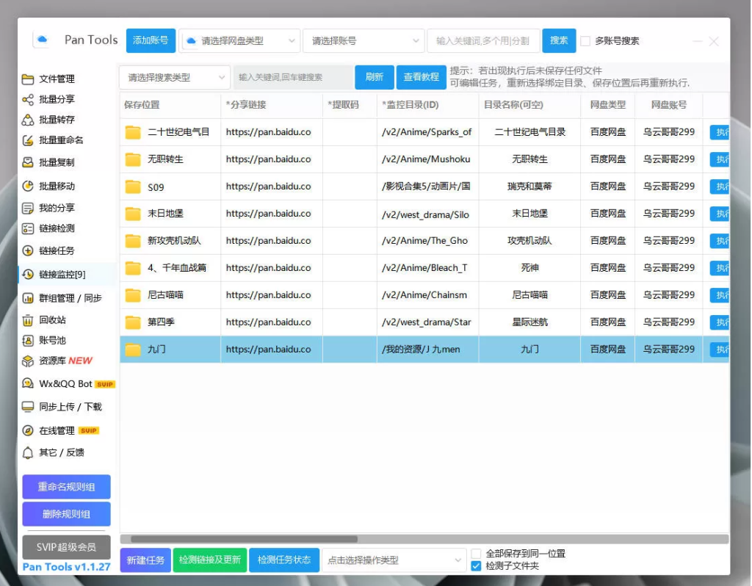The height and width of the screenshot is (586, 752).
Task: Click the 重命名规则组 button
Action: coord(66,487)
